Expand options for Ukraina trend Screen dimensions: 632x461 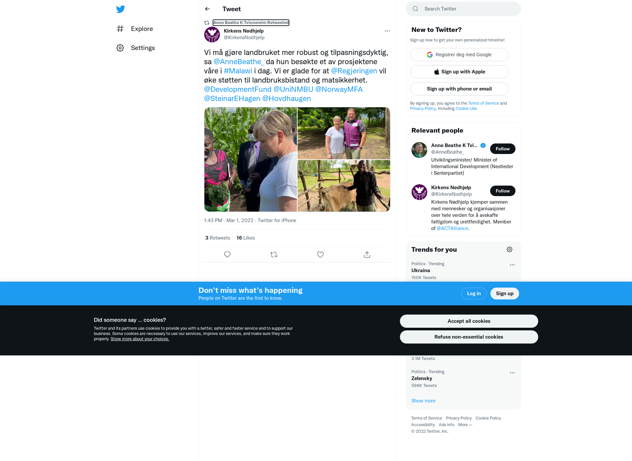point(512,265)
